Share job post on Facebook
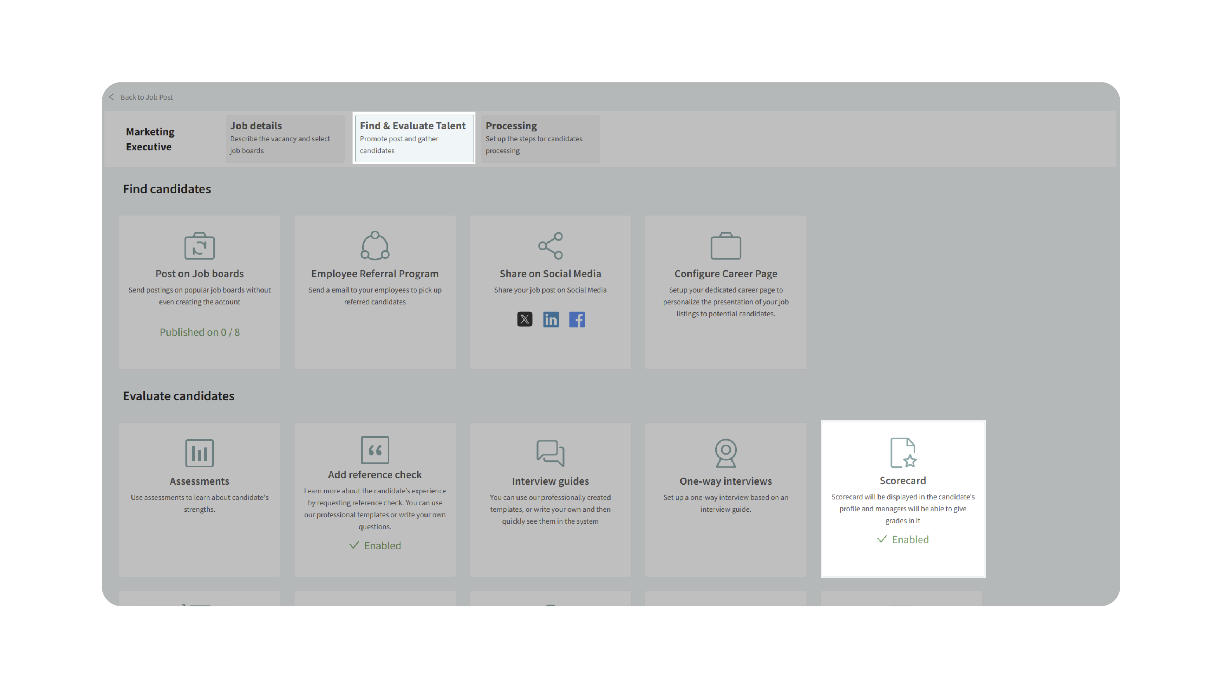1222x688 pixels. click(x=577, y=319)
